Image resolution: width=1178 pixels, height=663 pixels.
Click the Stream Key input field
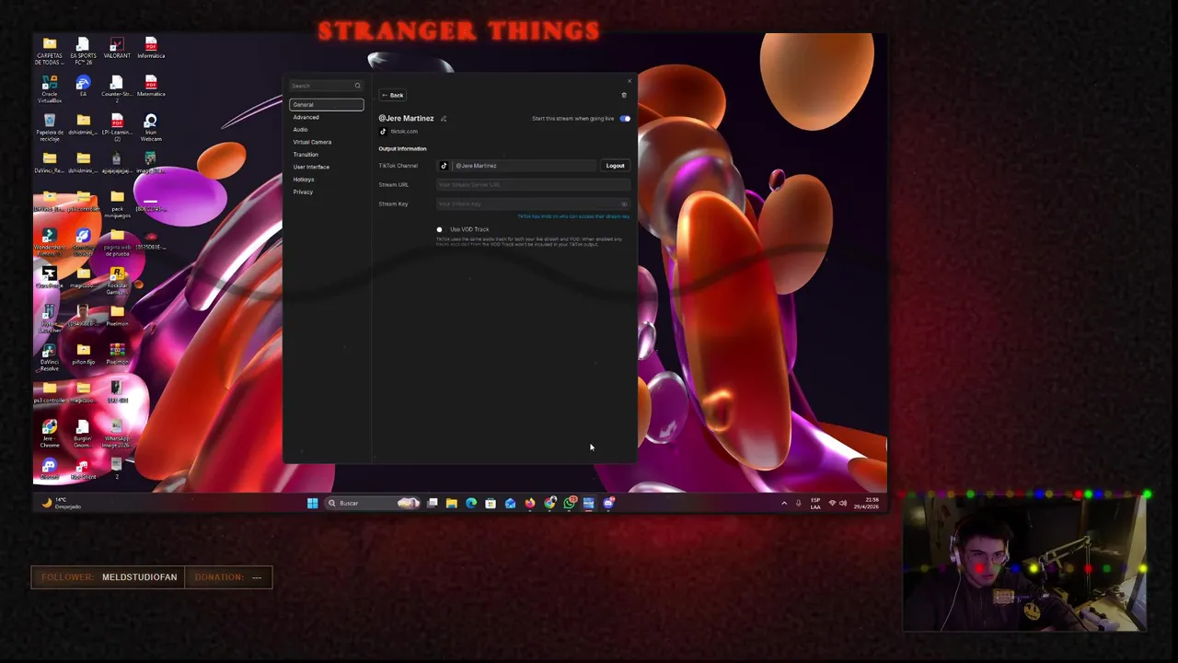[533, 204]
